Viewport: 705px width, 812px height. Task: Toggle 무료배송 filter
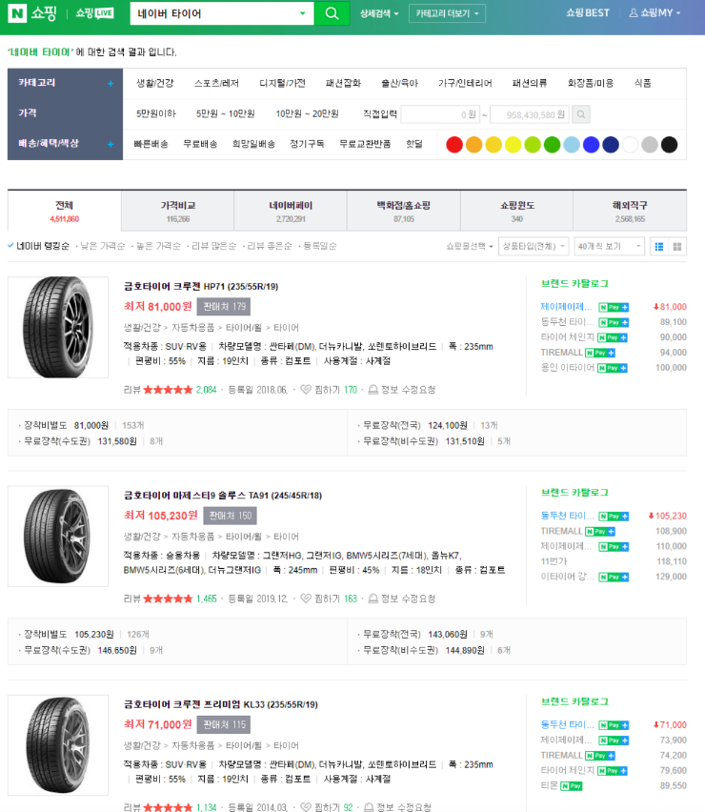[200, 144]
